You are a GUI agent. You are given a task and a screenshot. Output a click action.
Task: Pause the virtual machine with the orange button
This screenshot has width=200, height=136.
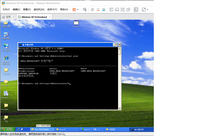tap(74, 10)
